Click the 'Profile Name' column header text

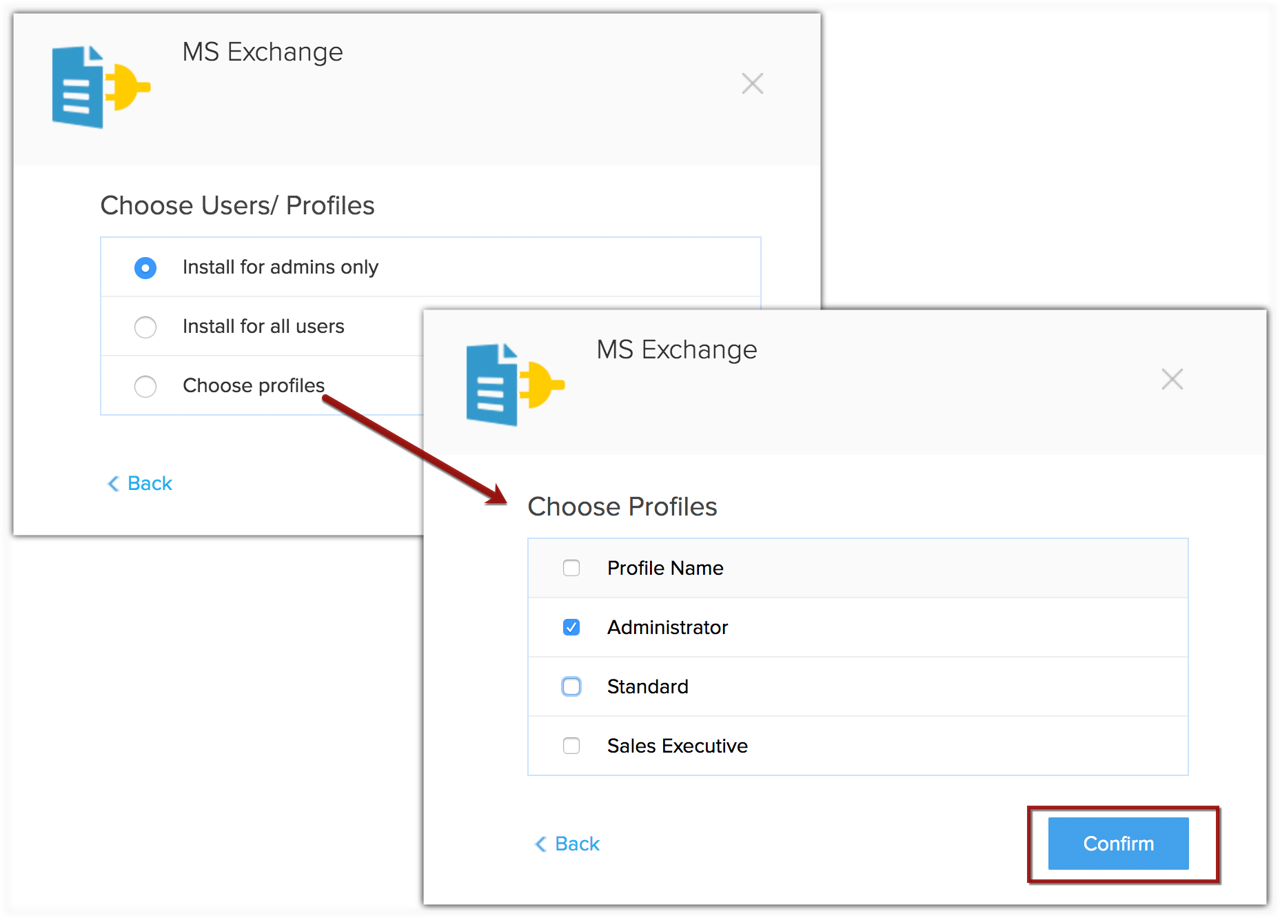665,568
